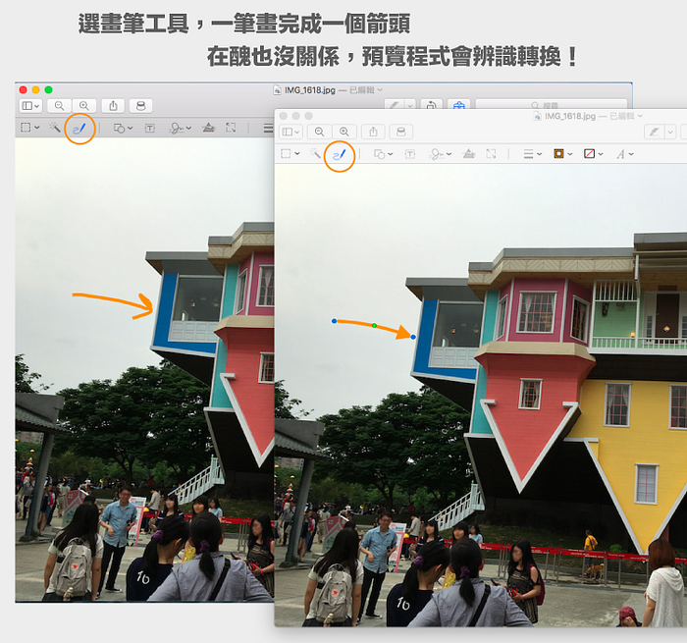Click Adjust Size icon in back window

[231, 128]
